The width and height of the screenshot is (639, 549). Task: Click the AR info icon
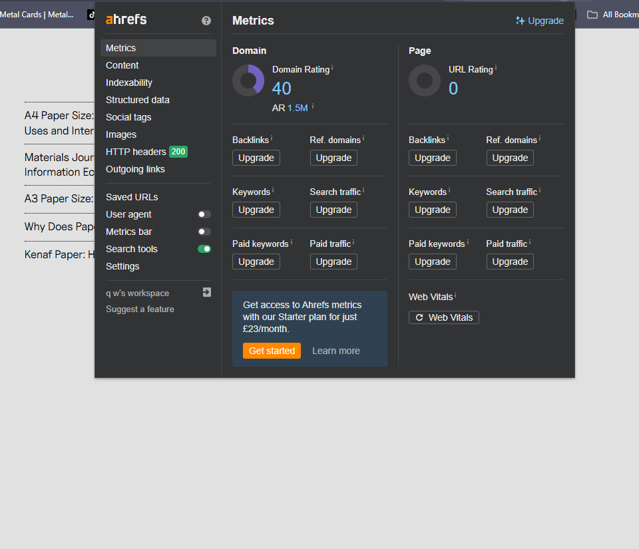[x=313, y=106]
